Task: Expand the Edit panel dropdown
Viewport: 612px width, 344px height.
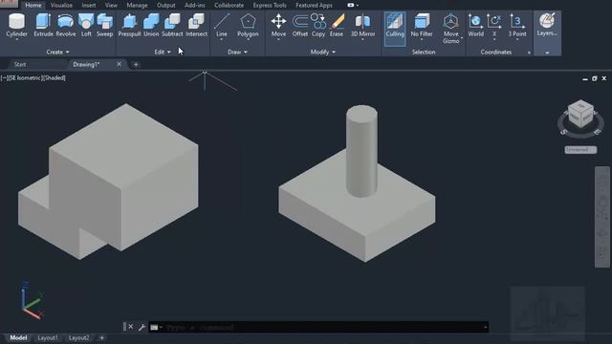Action: pyautogui.click(x=163, y=52)
